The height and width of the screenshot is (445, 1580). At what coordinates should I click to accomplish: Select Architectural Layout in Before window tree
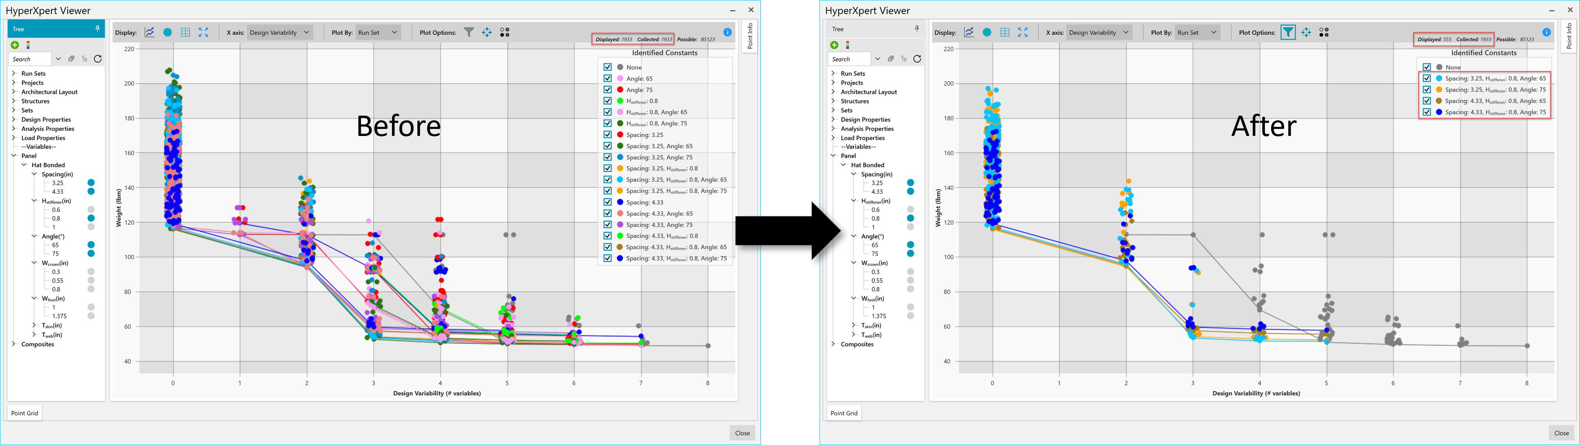[x=50, y=92]
